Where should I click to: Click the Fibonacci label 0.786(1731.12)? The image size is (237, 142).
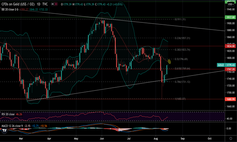coord(182,82)
